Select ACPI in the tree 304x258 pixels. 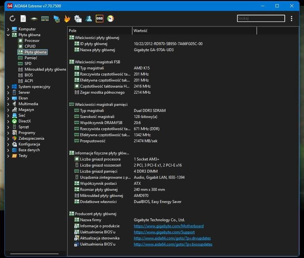pos(29,81)
